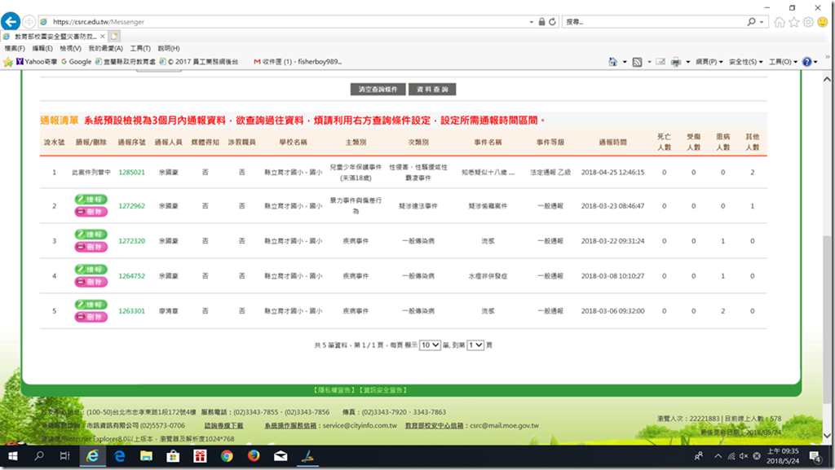The height and width of the screenshot is (470, 835).
Task: Click the green 編輯 button in row 2
Action: pyautogui.click(x=91, y=200)
